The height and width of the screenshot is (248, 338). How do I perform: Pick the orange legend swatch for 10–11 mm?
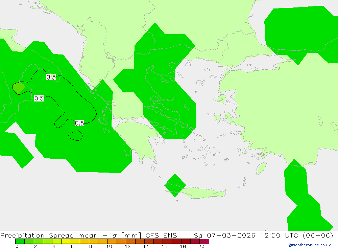click(112, 241)
